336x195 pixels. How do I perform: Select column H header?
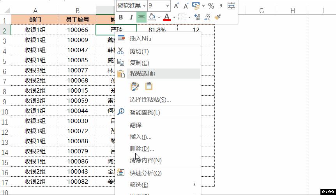point(292,11)
